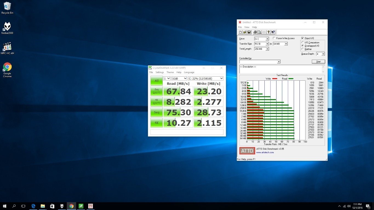Select the MPC-HC x64 desktop shortcut

pyautogui.click(x=7, y=48)
